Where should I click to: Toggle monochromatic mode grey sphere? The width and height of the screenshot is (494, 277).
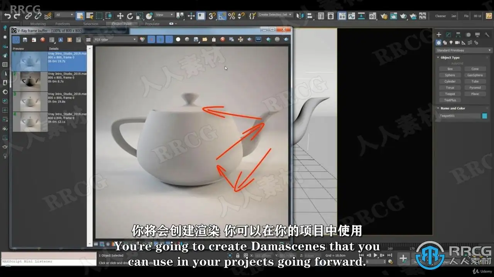click(x=187, y=39)
